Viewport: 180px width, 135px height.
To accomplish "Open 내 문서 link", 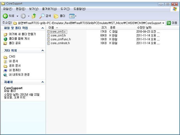I will pyautogui.click(x=13, y=61).
